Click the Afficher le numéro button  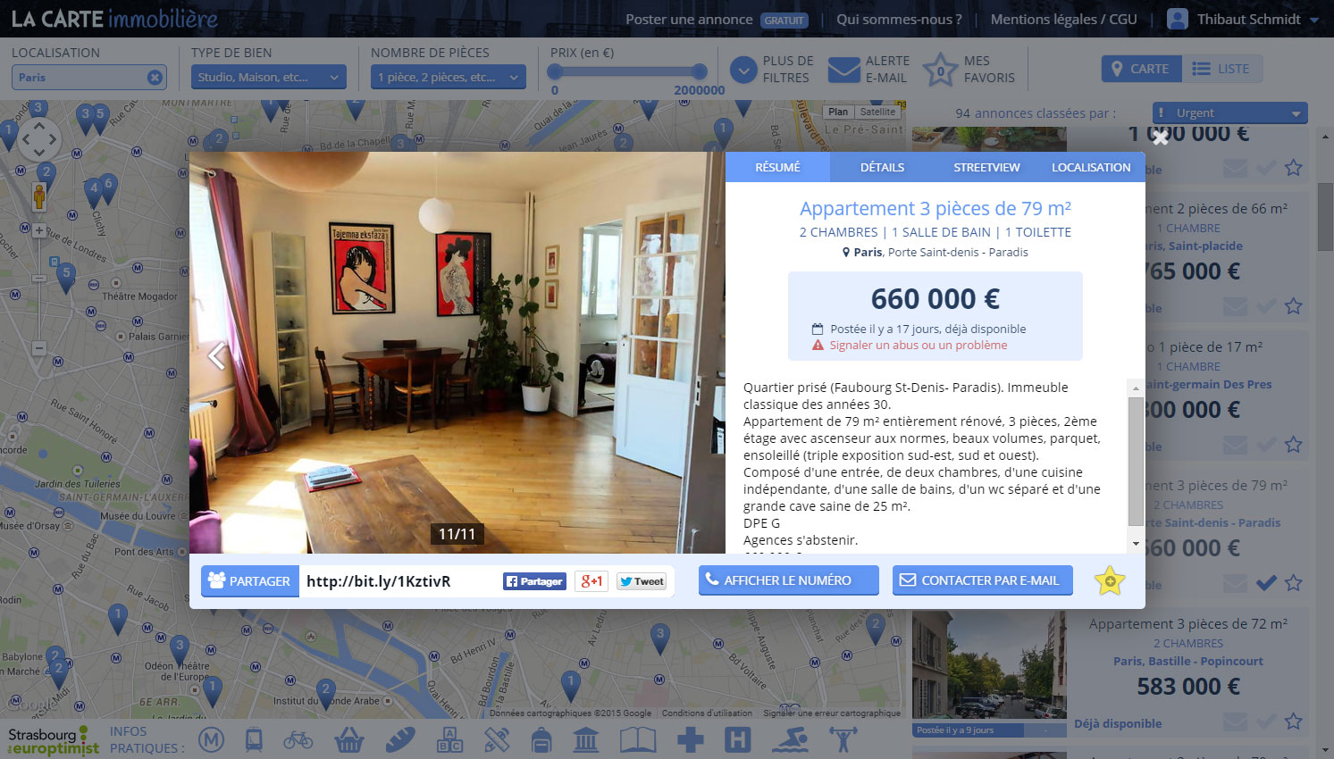point(789,580)
